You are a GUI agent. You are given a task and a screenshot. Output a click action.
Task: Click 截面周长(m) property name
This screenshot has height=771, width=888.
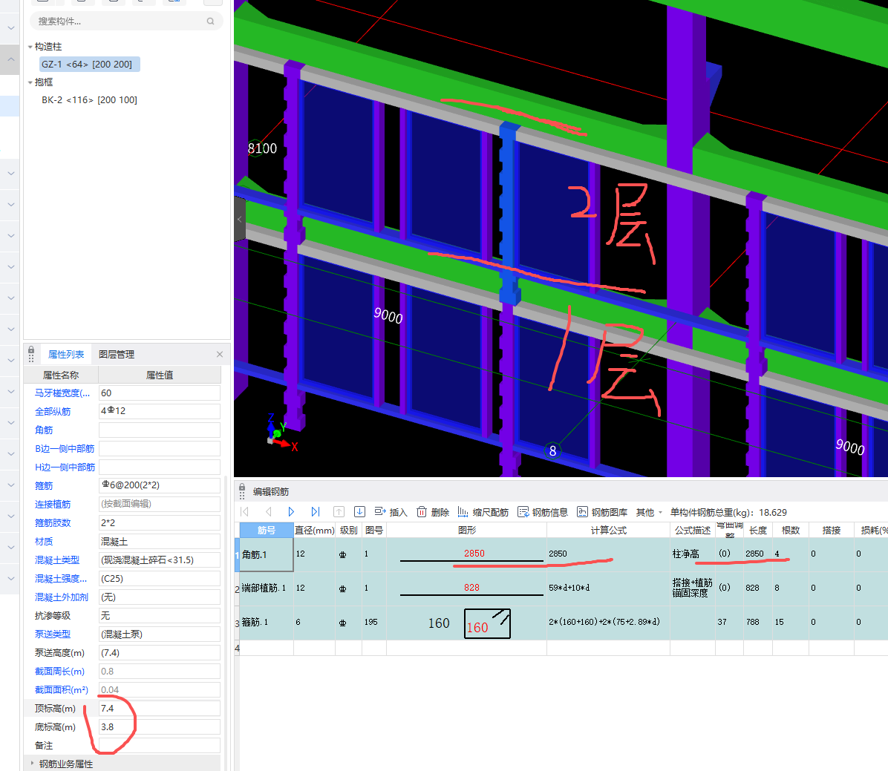tap(59, 672)
